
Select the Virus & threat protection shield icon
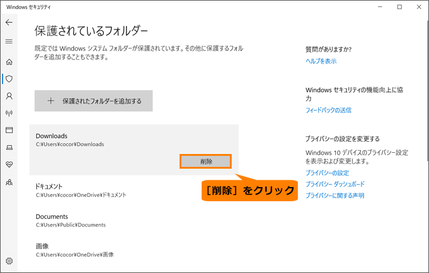[9, 79]
